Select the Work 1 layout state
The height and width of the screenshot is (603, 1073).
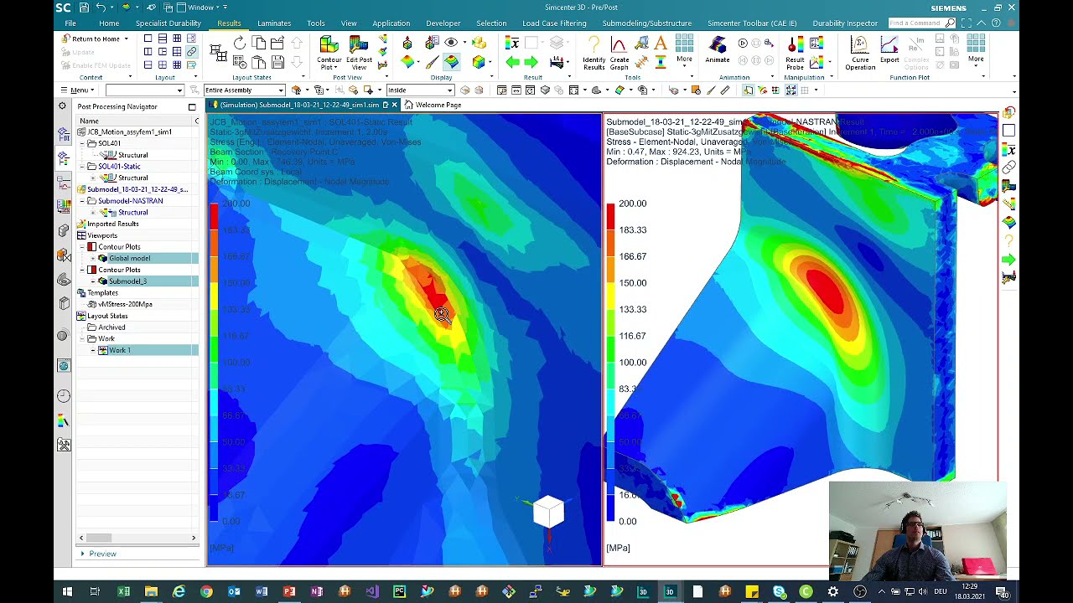[119, 350]
